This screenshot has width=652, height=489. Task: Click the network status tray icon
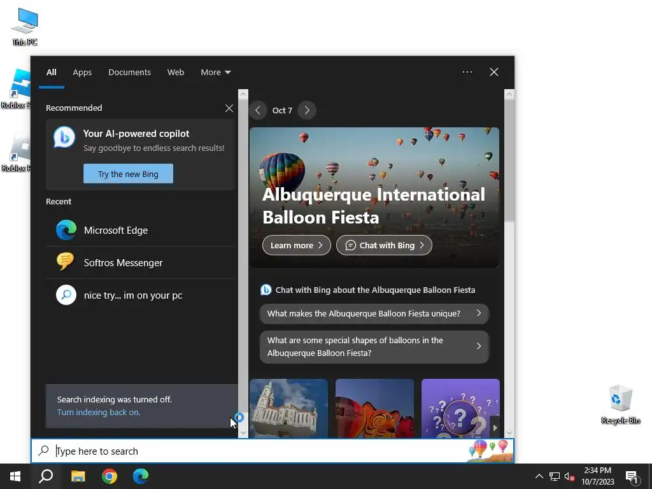pyautogui.click(x=555, y=476)
